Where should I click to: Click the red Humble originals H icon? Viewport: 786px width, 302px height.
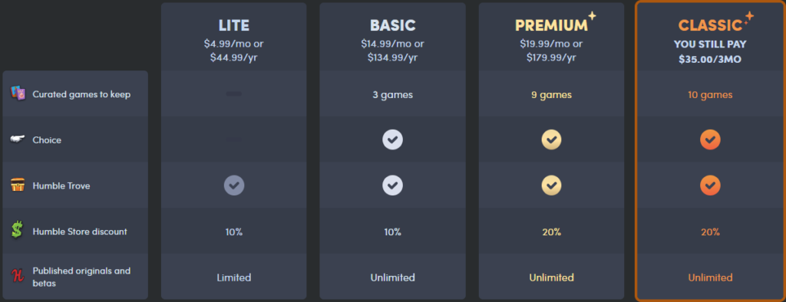(18, 277)
